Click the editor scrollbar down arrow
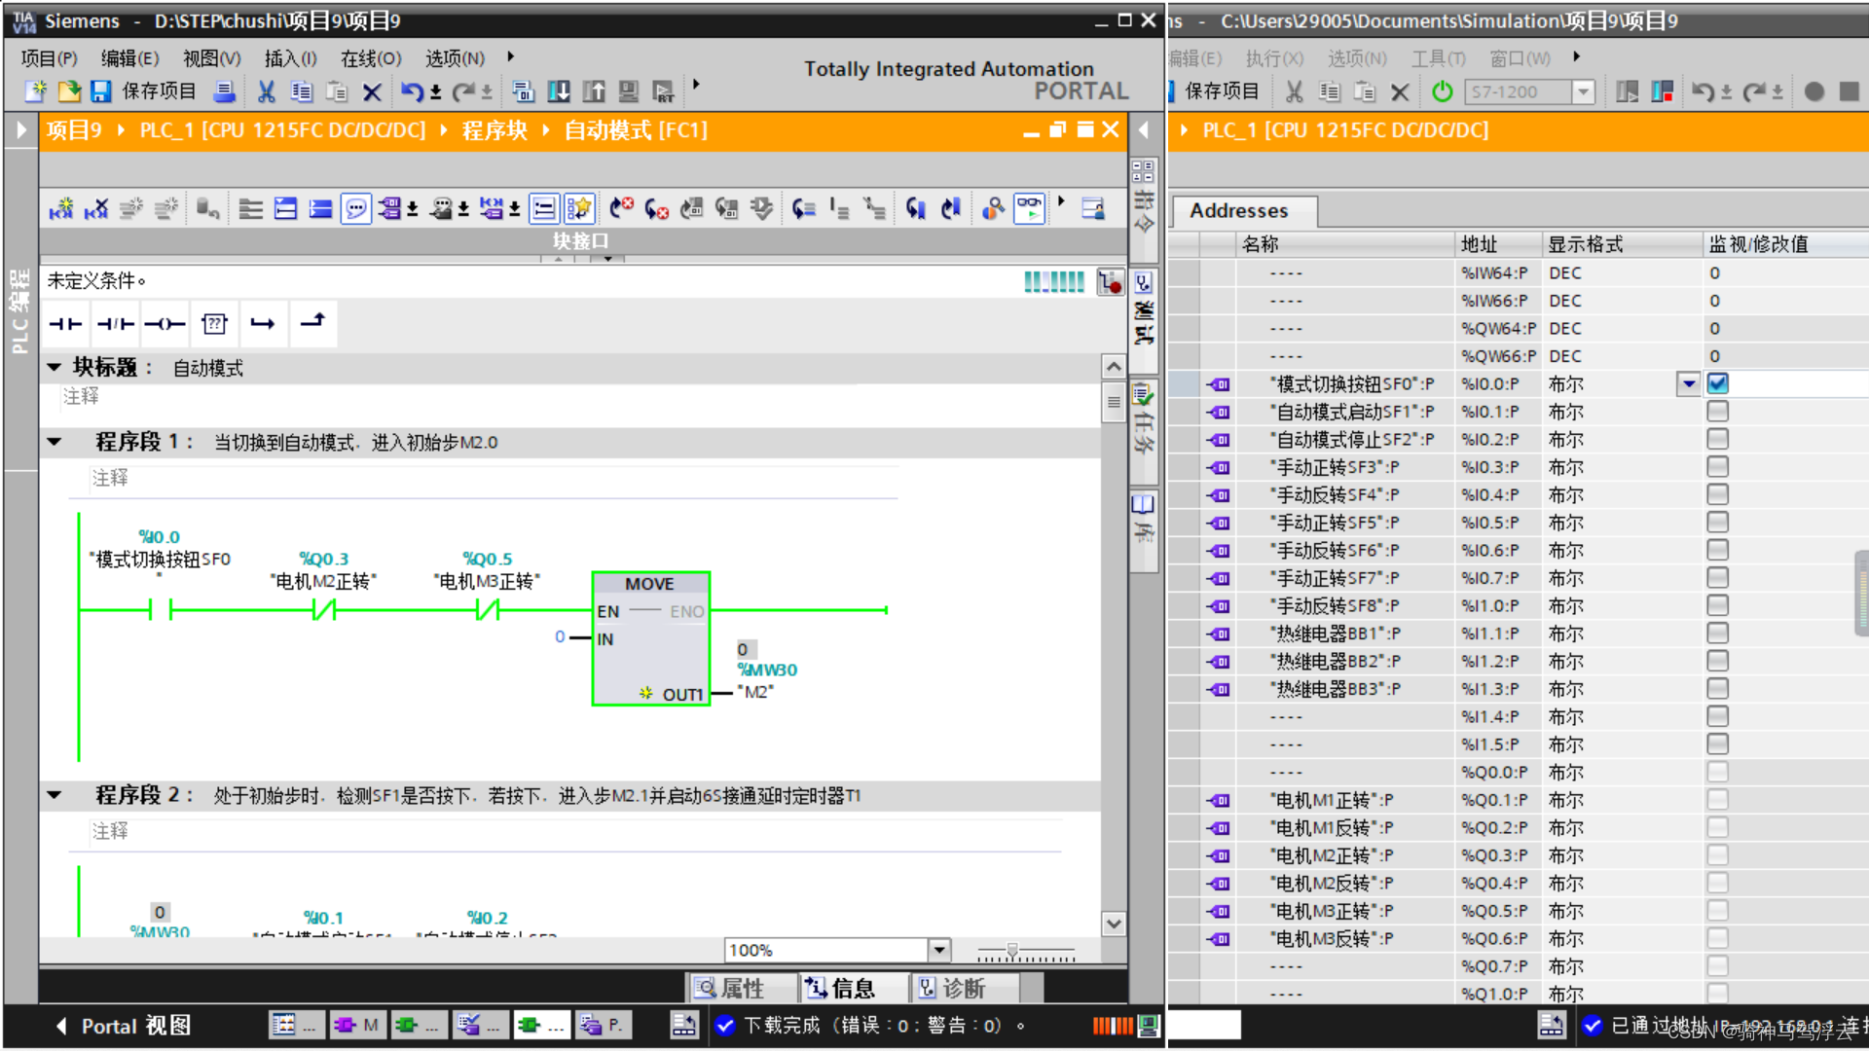Viewport: 1869px width, 1051px height. 1114,924
